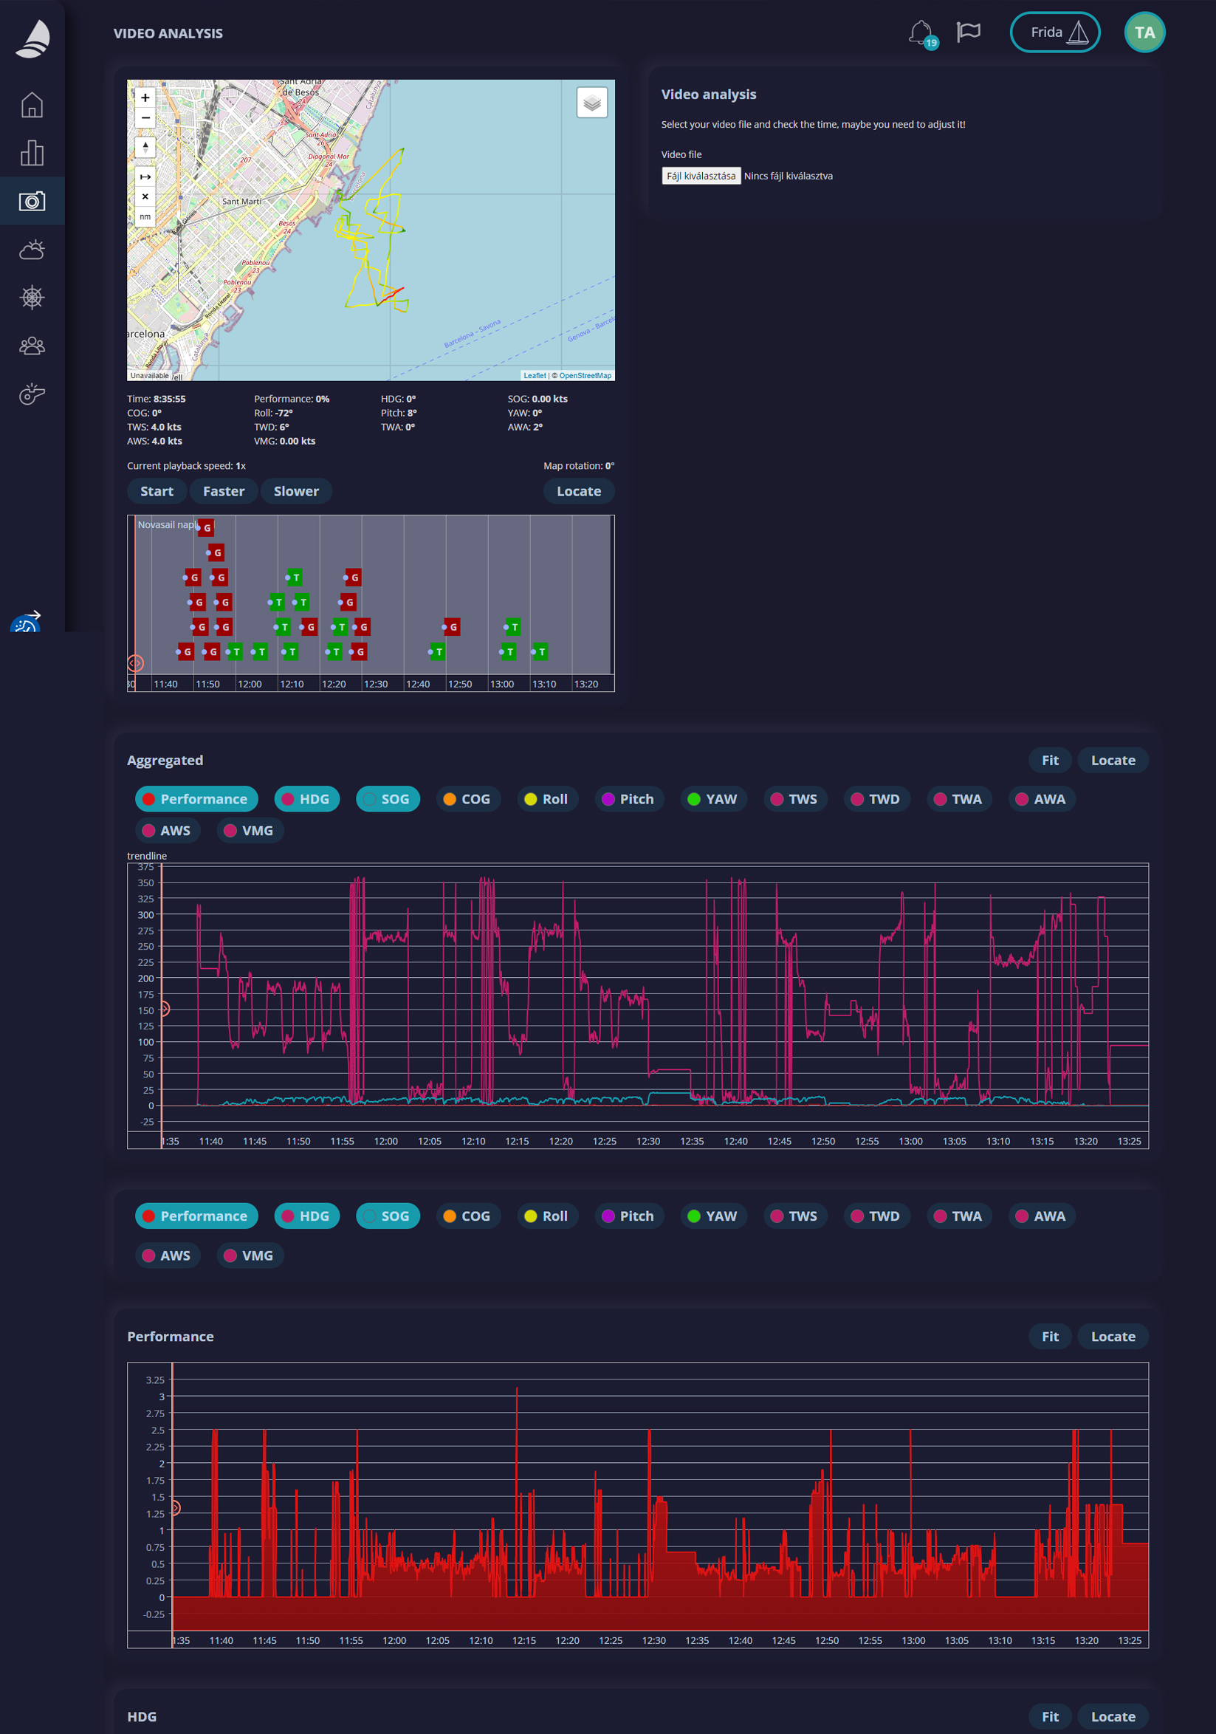The image size is (1216, 1734).
Task: Open the bar chart statistics sidebar icon
Action: point(32,154)
